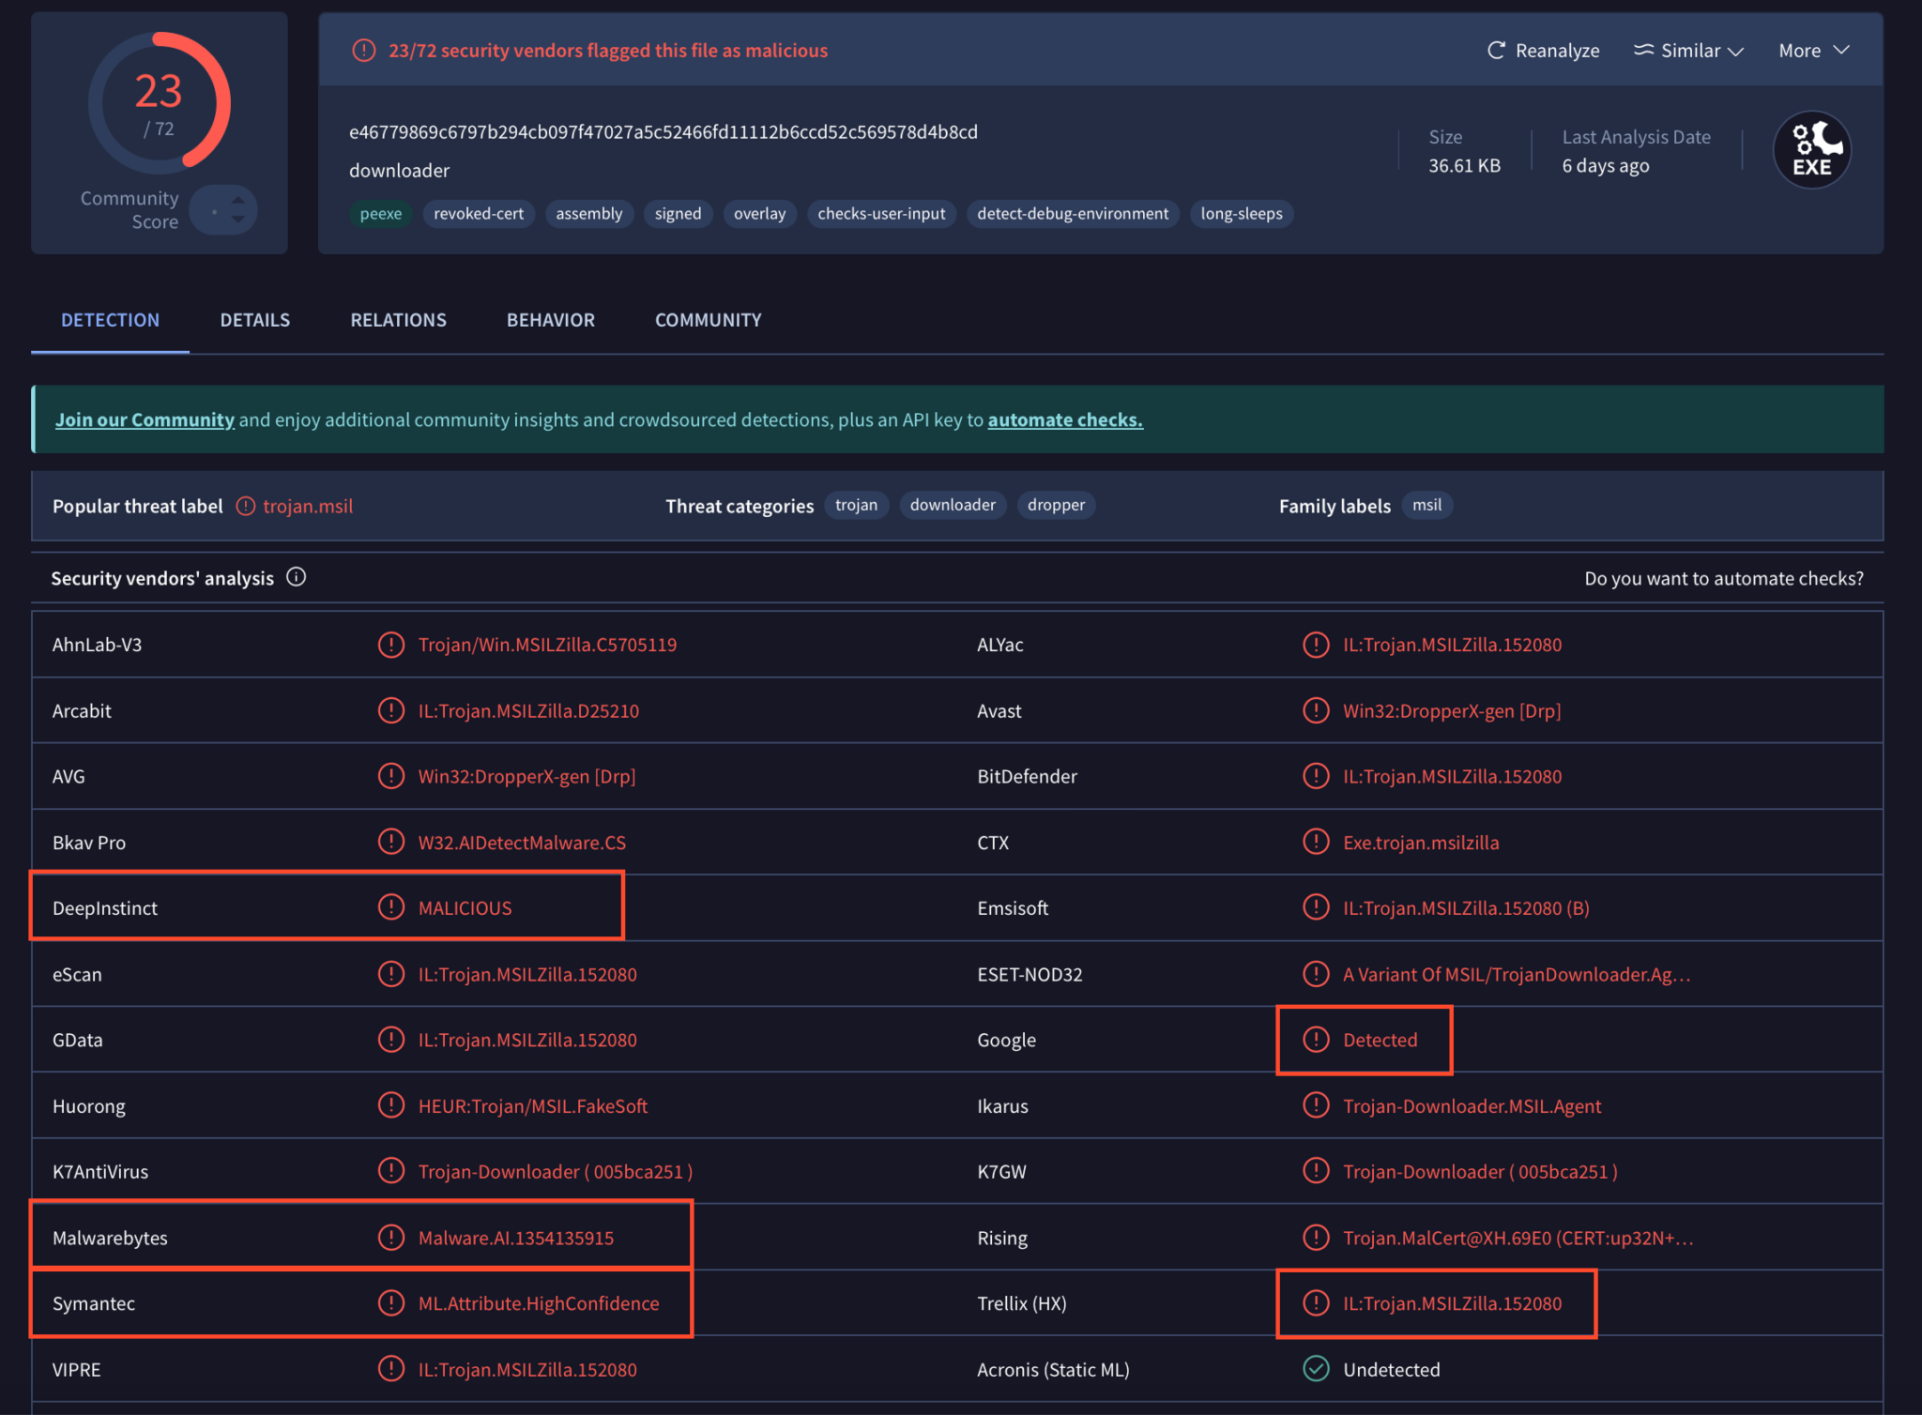Go to the RELATIONS tab
The width and height of the screenshot is (1922, 1415).
click(x=398, y=320)
